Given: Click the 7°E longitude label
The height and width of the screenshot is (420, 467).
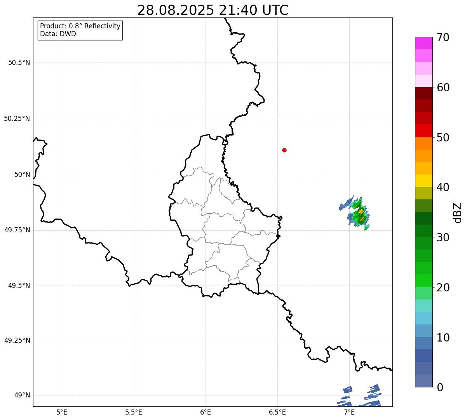Looking at the screenshot, I should (349, 412).
